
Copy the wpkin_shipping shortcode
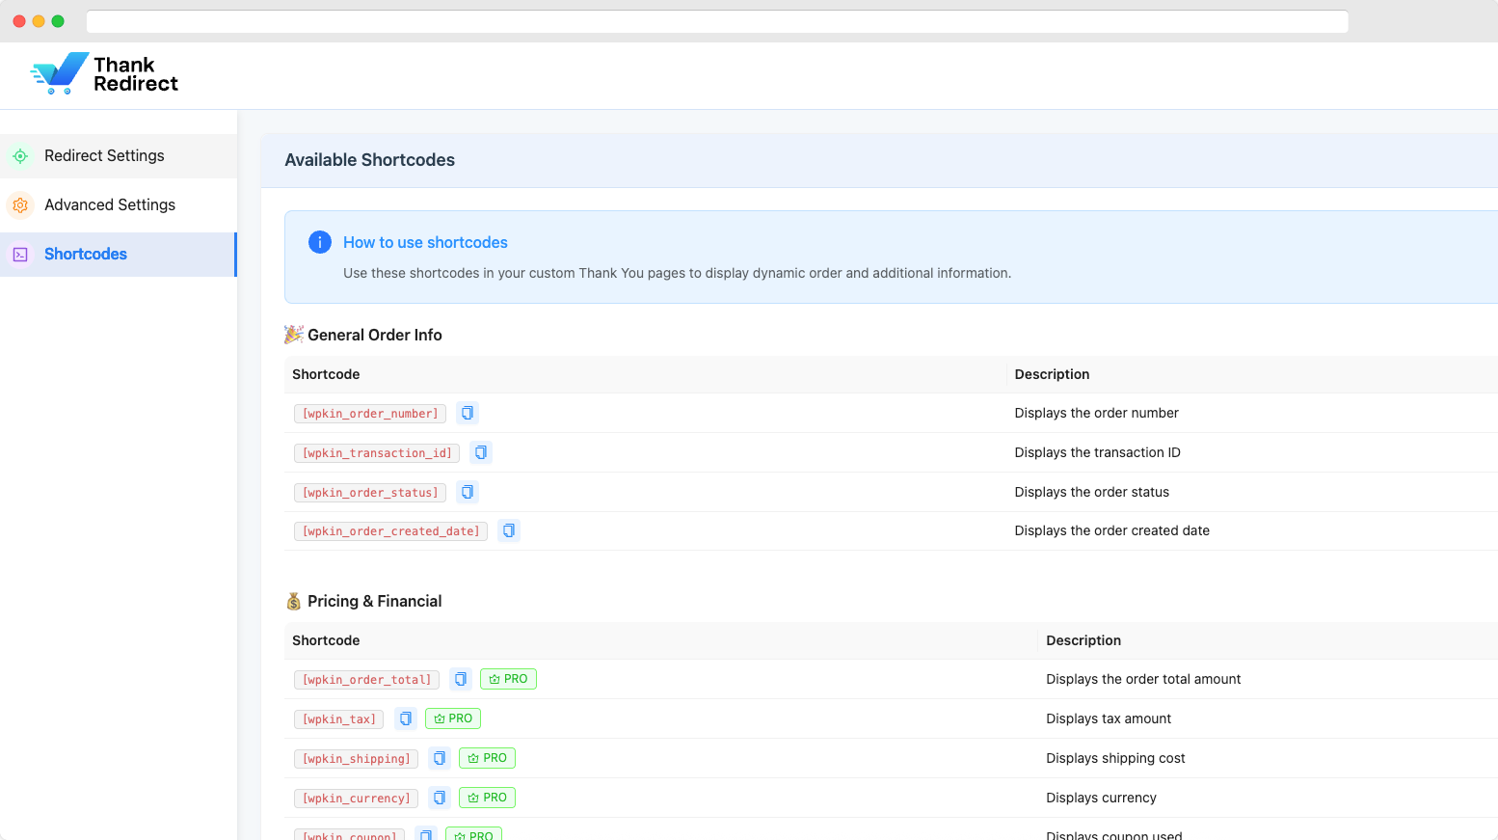coord(440,758)
